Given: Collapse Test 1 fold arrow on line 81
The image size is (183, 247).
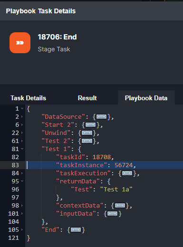Looking at the screenshot, I should [22, 149].
